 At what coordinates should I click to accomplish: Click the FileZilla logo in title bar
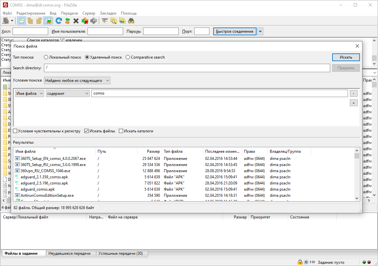tap(5, 5)
